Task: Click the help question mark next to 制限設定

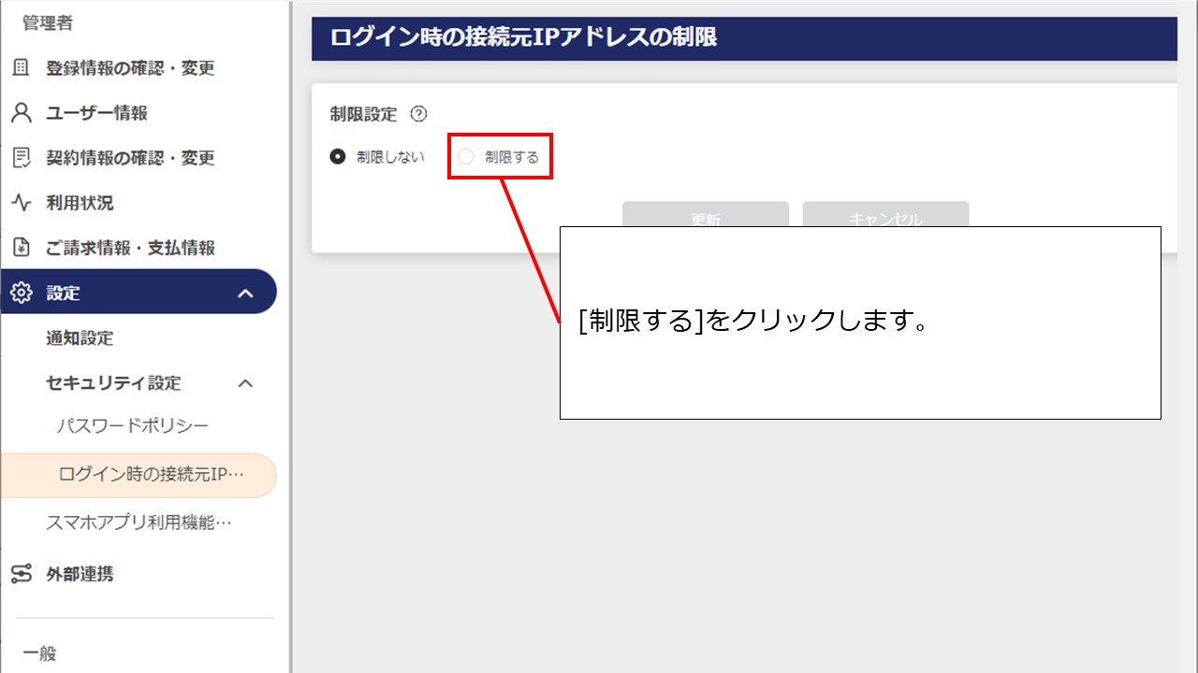Action: (x=418, y=114)
